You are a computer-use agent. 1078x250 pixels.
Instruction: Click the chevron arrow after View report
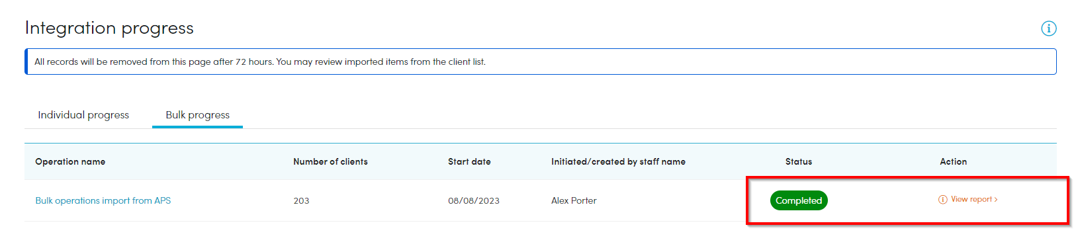tap(996, 200)
